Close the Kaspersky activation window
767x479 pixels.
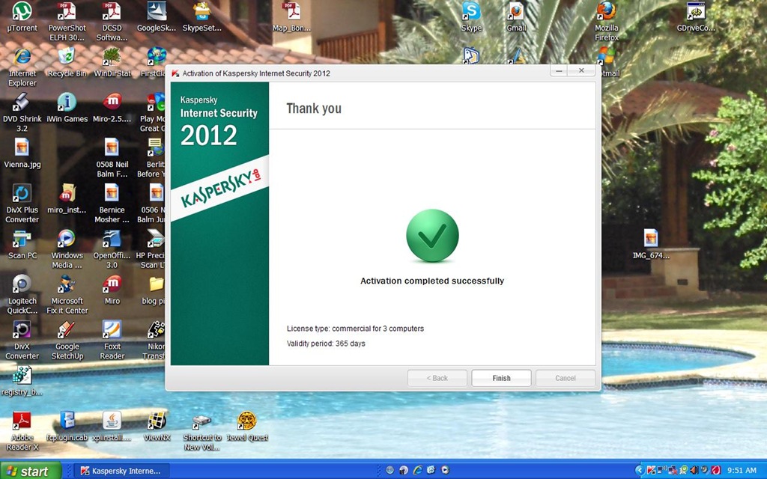[581, 71]
